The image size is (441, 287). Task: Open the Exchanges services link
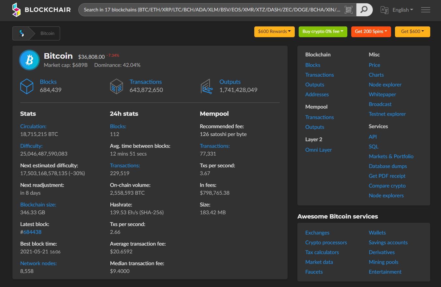pos(317,233)
